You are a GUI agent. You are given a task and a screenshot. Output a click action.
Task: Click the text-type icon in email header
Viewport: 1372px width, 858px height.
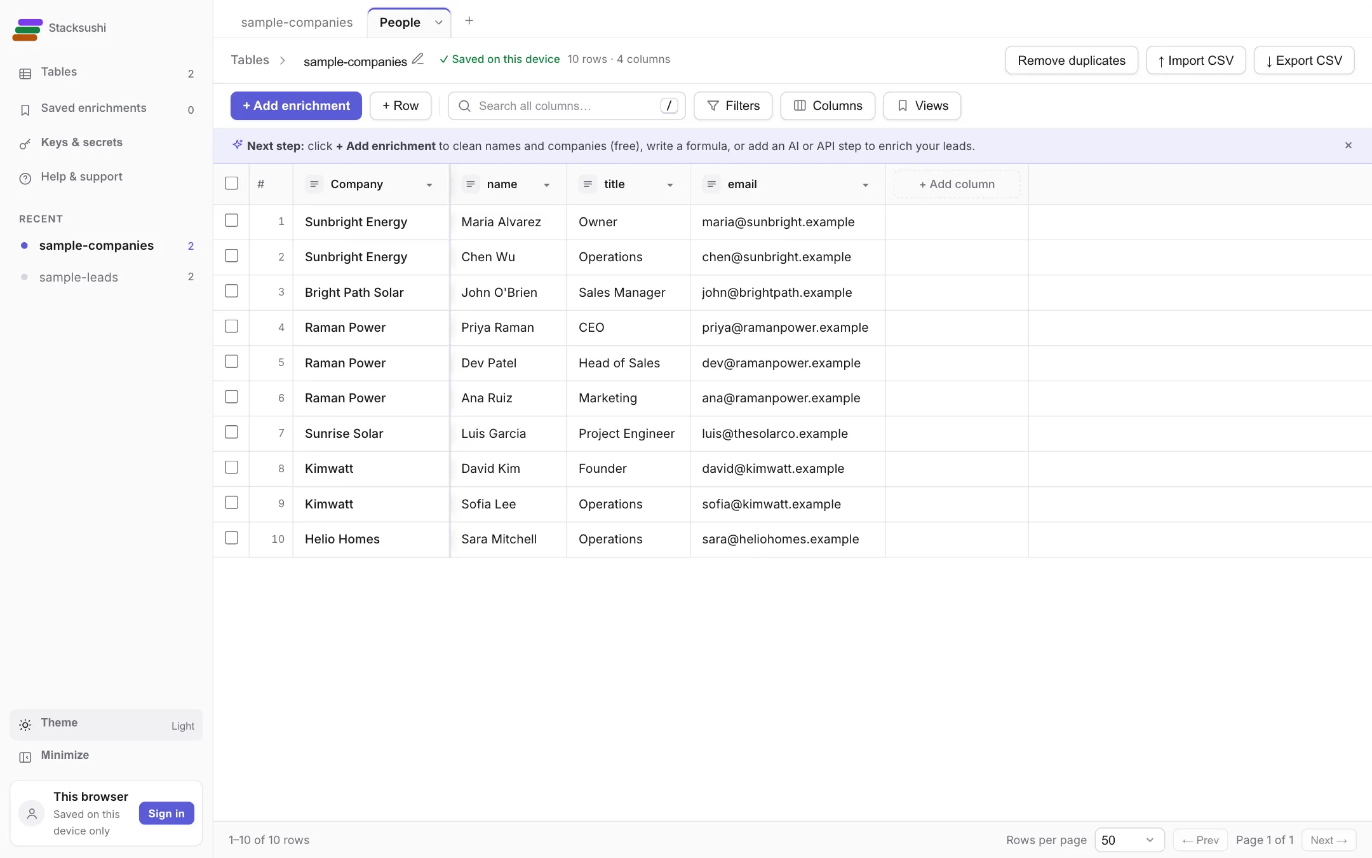[711, 184]
